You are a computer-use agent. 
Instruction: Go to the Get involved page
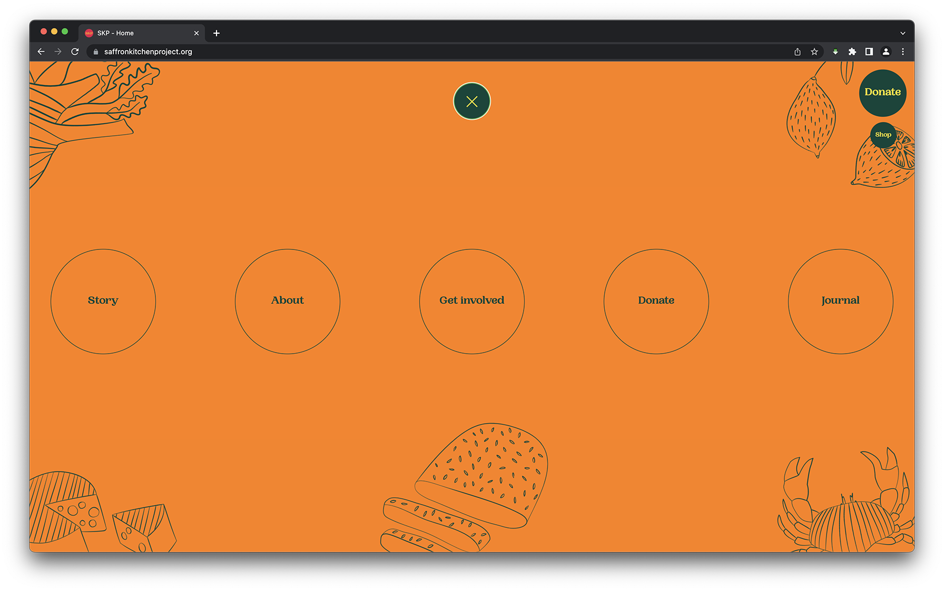(x=471, y=301)
